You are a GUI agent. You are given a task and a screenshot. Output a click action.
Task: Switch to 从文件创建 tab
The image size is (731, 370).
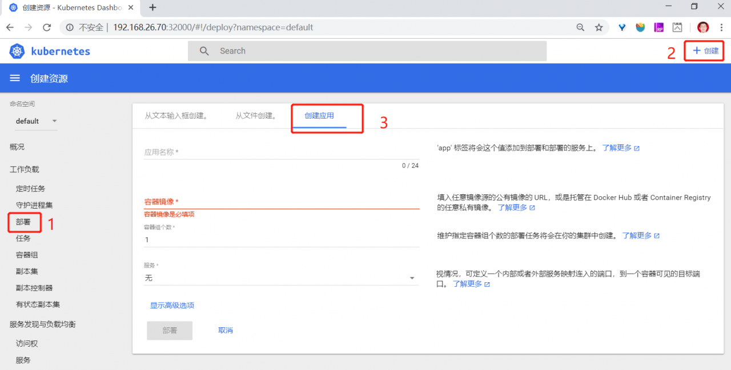[256, 116]
